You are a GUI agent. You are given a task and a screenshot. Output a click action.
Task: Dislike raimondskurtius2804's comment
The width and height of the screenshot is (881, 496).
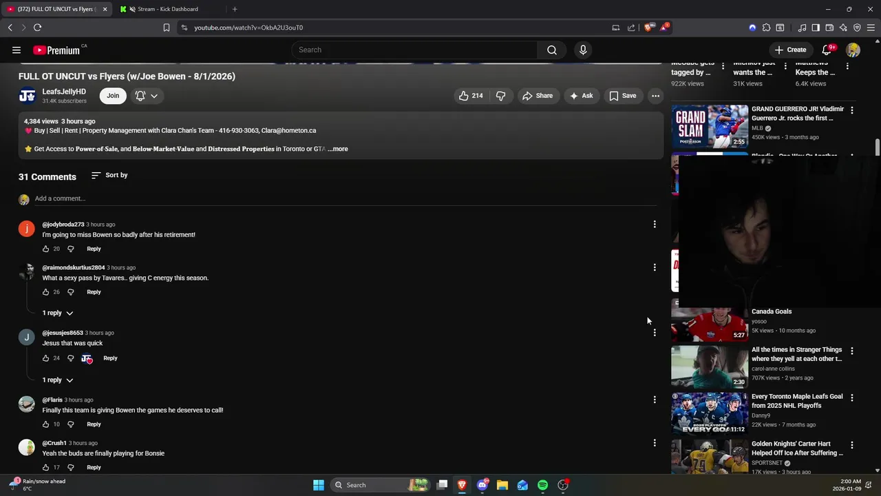click(70, 292)
